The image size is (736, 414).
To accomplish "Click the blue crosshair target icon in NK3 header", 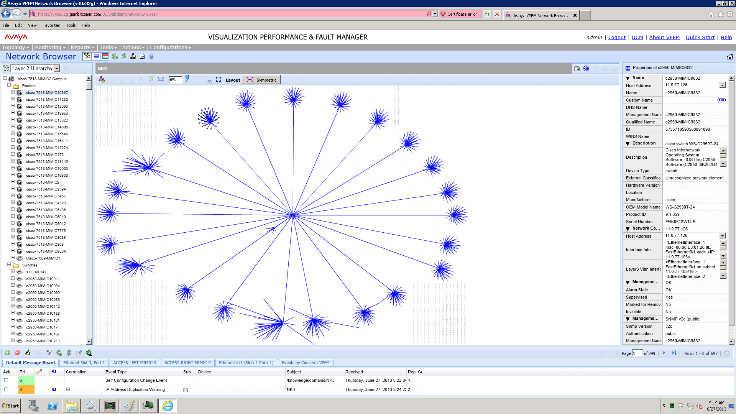I will (586, 69).
